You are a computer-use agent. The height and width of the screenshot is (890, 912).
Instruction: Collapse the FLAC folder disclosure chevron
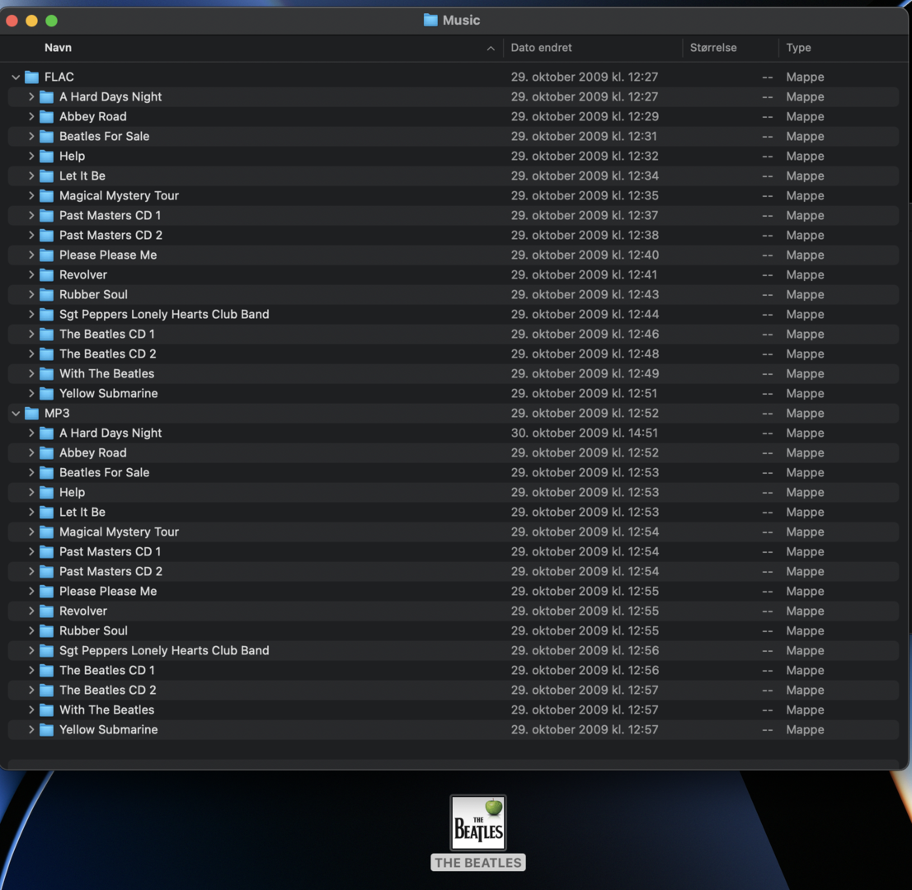click(x=16, y=77)
